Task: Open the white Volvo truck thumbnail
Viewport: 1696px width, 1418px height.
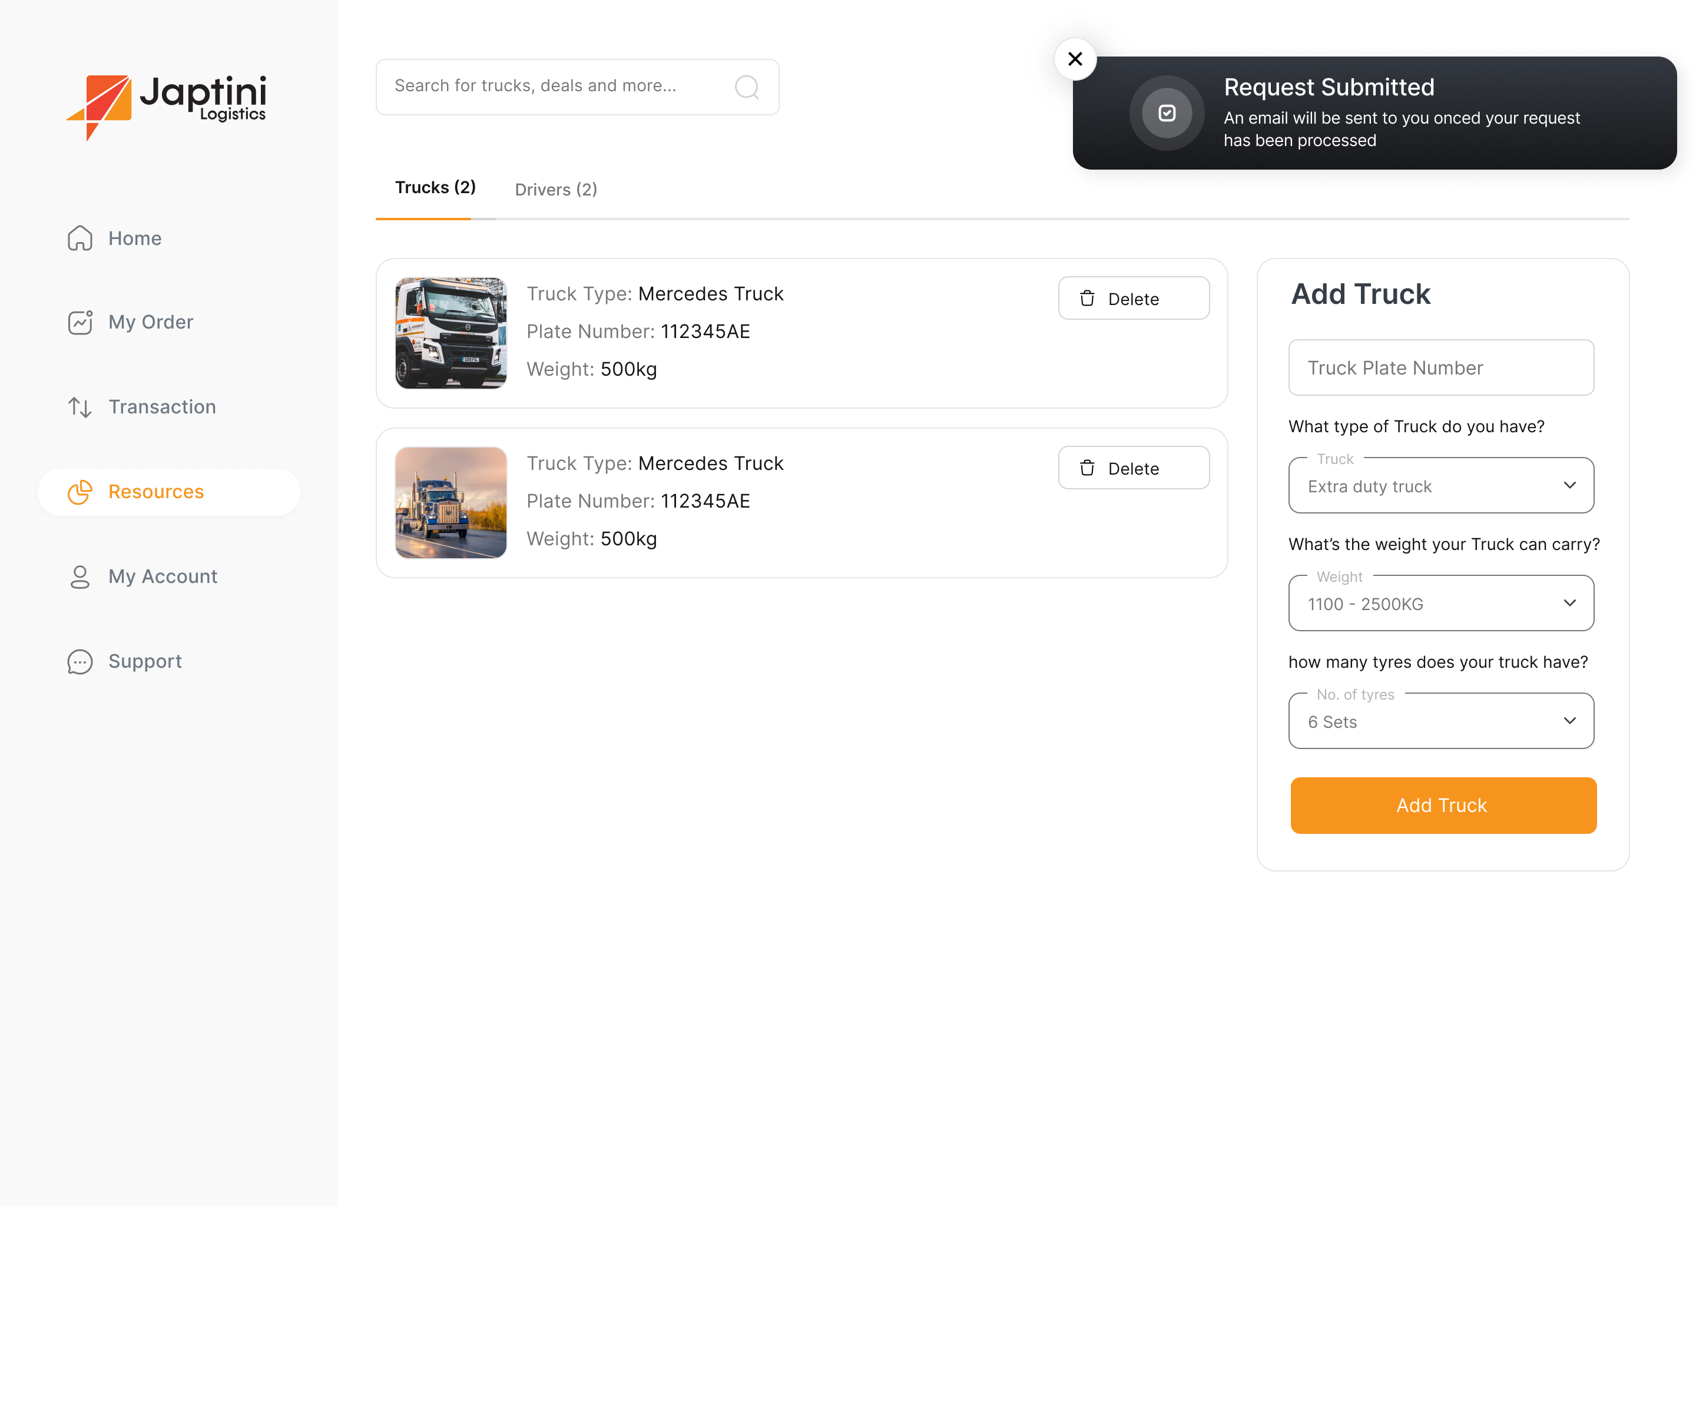Action: coord(450,333)
